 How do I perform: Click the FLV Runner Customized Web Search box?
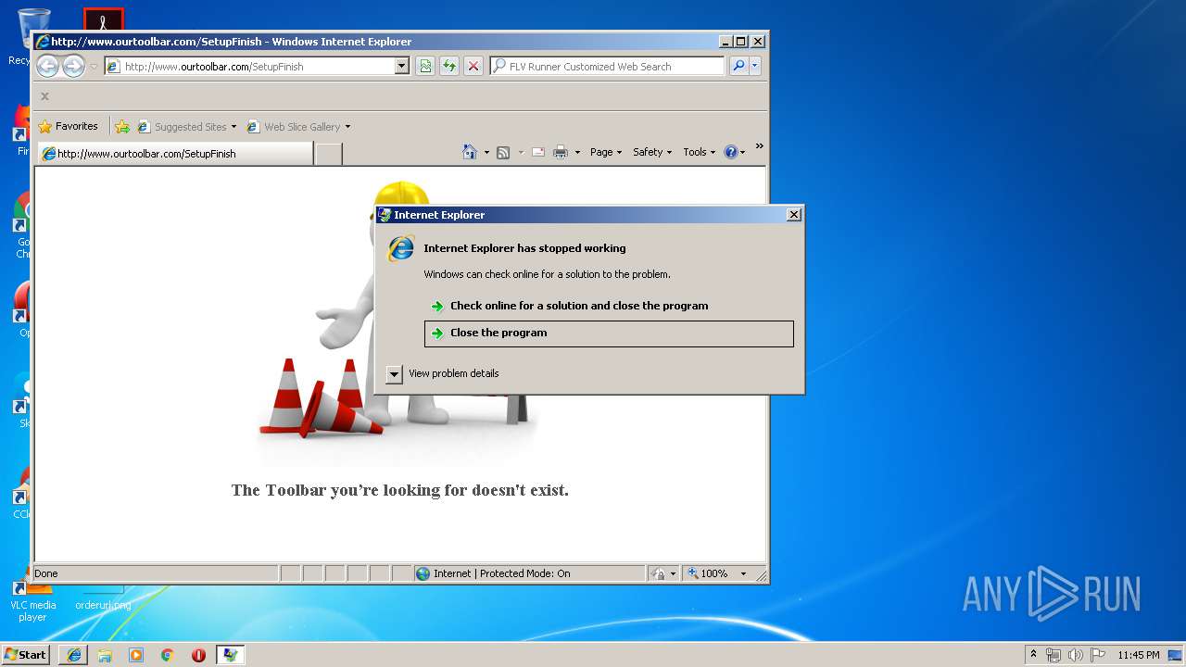coord(607,66)
